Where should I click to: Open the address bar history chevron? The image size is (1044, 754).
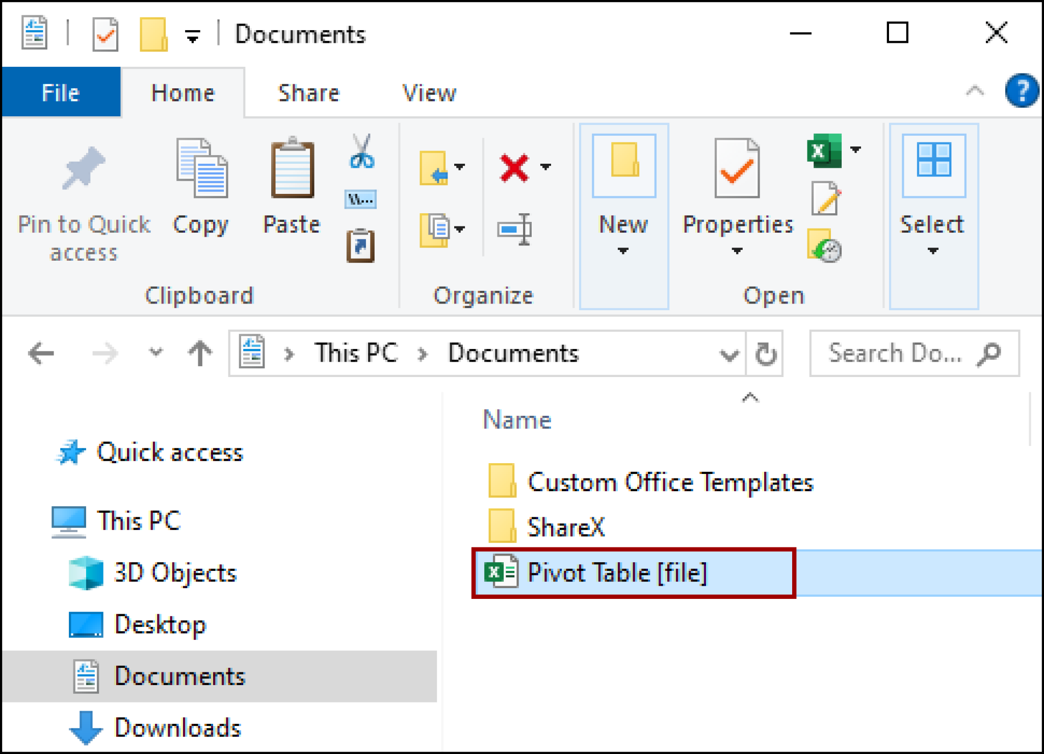click(x=729, y=353)
